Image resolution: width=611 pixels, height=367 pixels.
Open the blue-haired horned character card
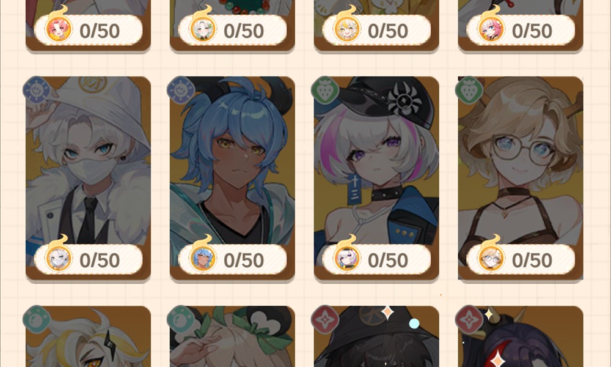coord(232,178)
